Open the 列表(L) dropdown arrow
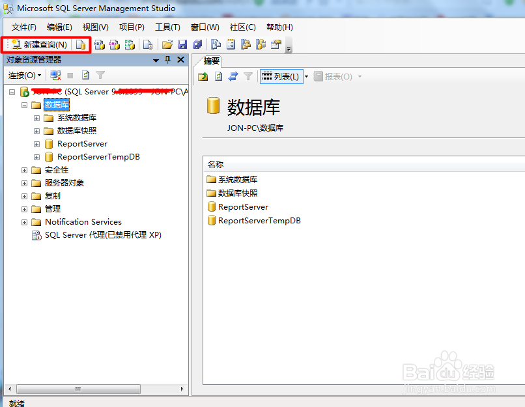The width and height of the screenshot is (525, 407). pyautogui.click(x=306, y=77)
